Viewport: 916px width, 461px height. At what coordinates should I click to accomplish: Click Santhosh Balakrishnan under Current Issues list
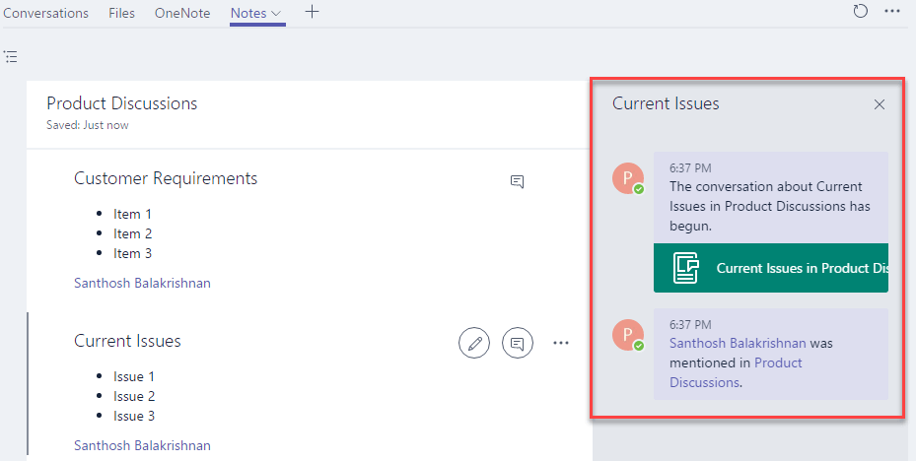[142, 445]
